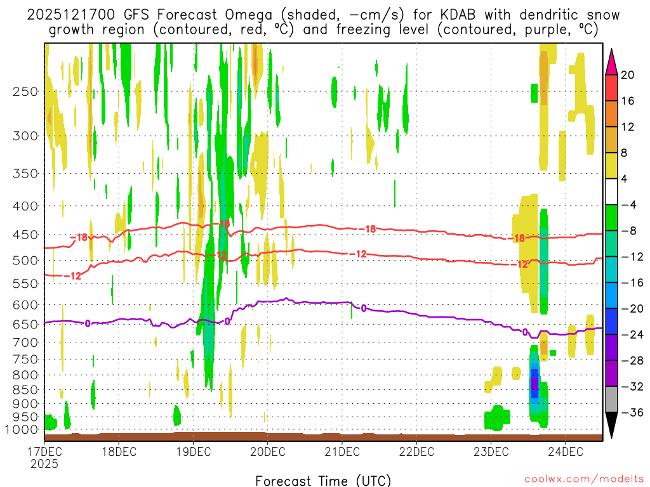Click the 24DEC date label on time axis
This screenshot has width=650, height=487.
[566, 451]
